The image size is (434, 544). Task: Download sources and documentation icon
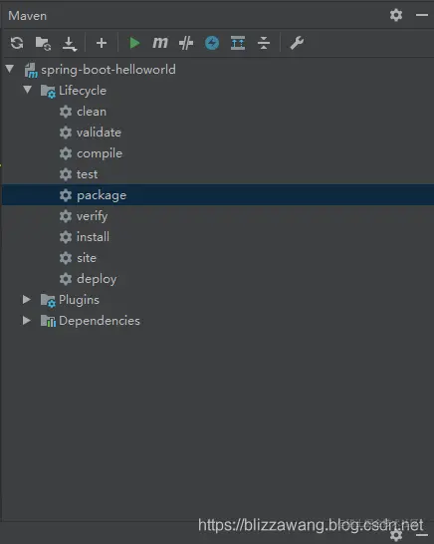(70, 44)
